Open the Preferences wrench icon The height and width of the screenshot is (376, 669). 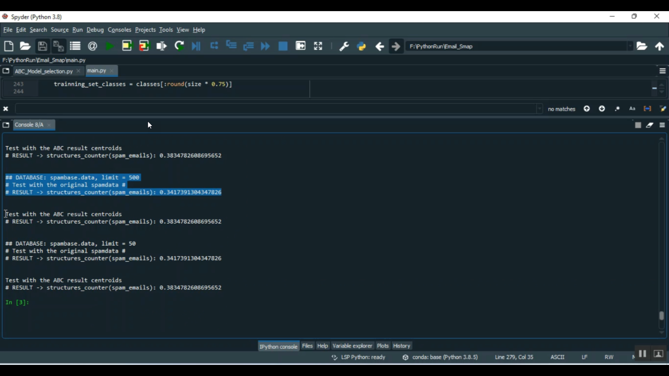(x=344, y=46)
